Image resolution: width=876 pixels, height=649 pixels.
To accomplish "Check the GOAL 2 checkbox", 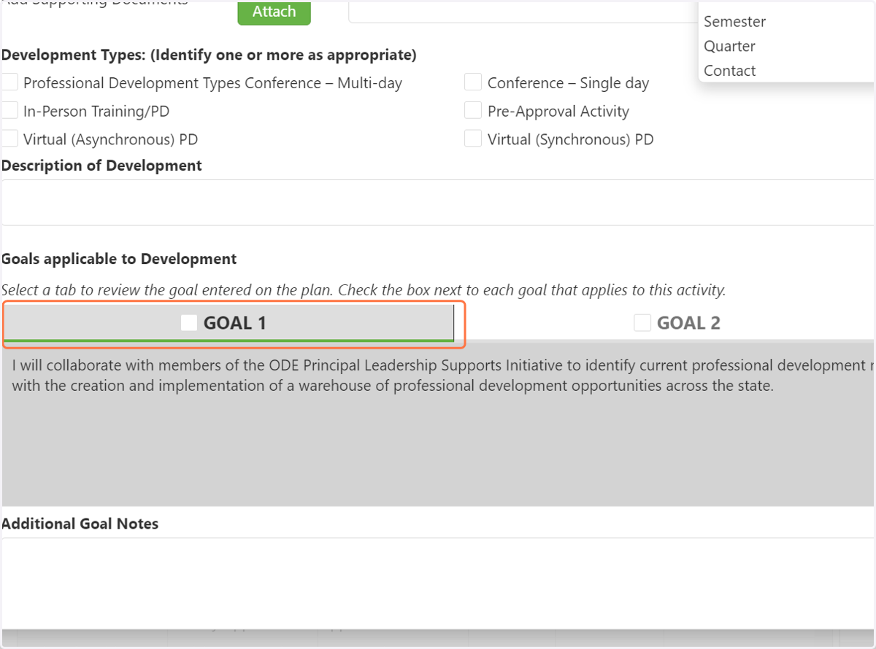I will coord(642,322).
